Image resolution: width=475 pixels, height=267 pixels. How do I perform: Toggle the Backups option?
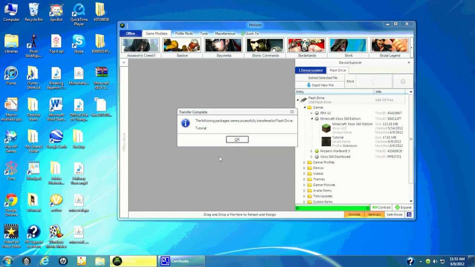[374, 214]
